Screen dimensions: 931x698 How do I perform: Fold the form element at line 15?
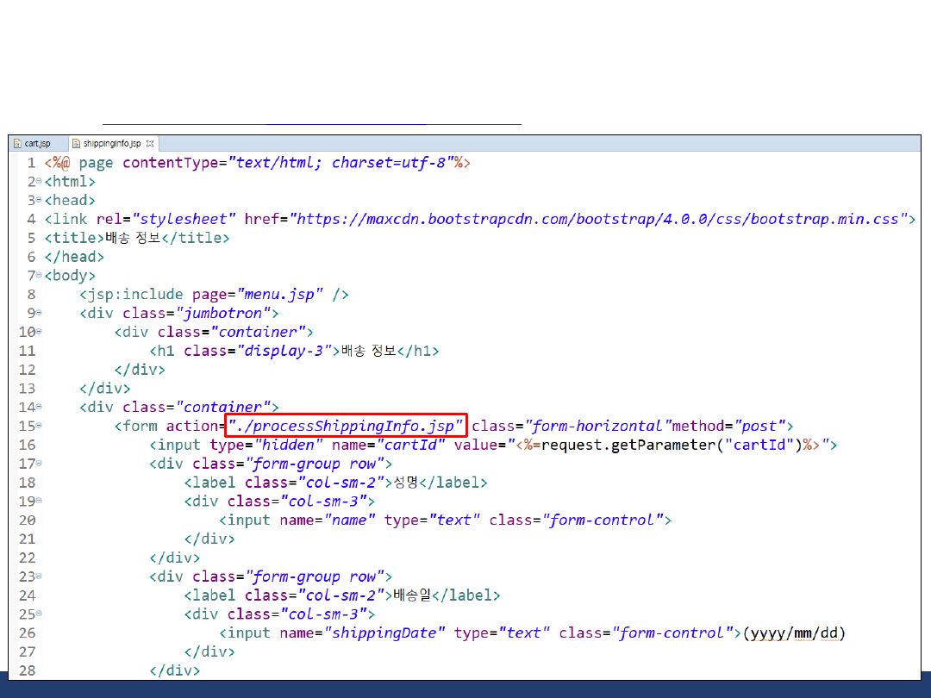point(39,426)
